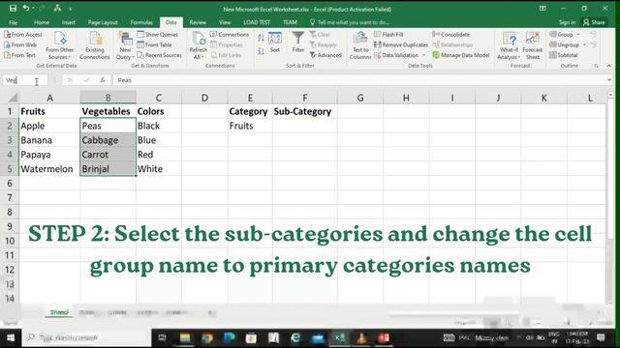The image size is (620, 348).
Task: Open the Group dropdown
Action: 565,35
